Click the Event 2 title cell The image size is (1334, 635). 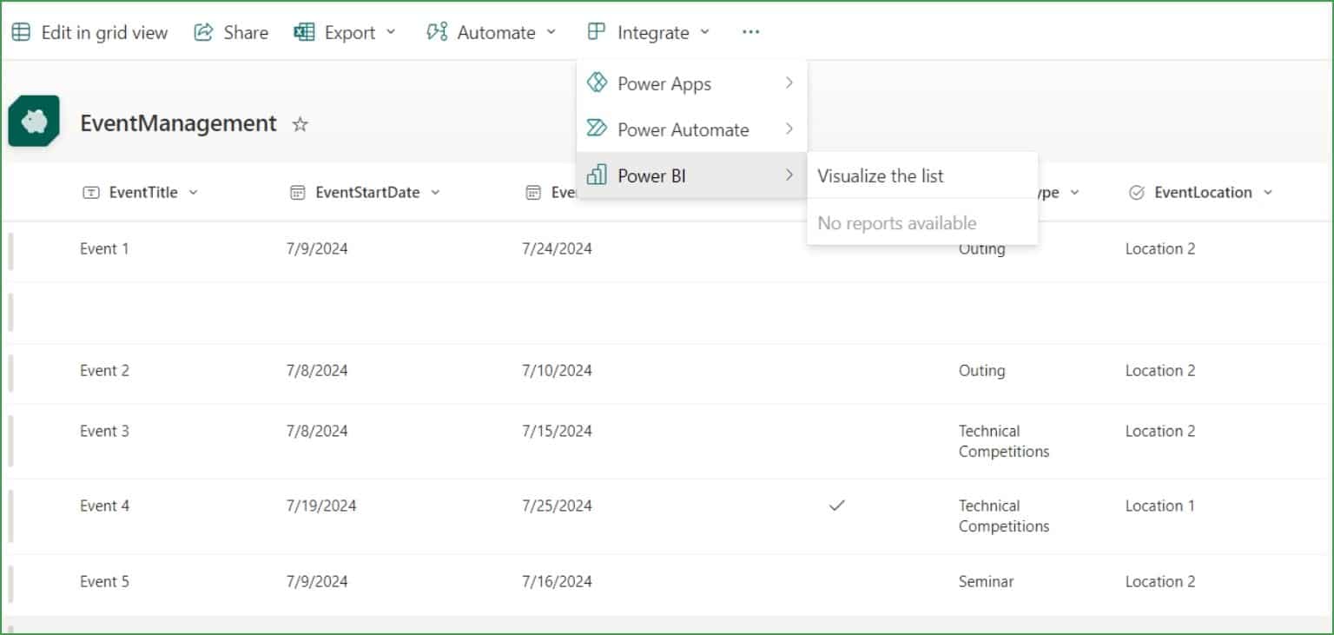(x=104, y=371)
